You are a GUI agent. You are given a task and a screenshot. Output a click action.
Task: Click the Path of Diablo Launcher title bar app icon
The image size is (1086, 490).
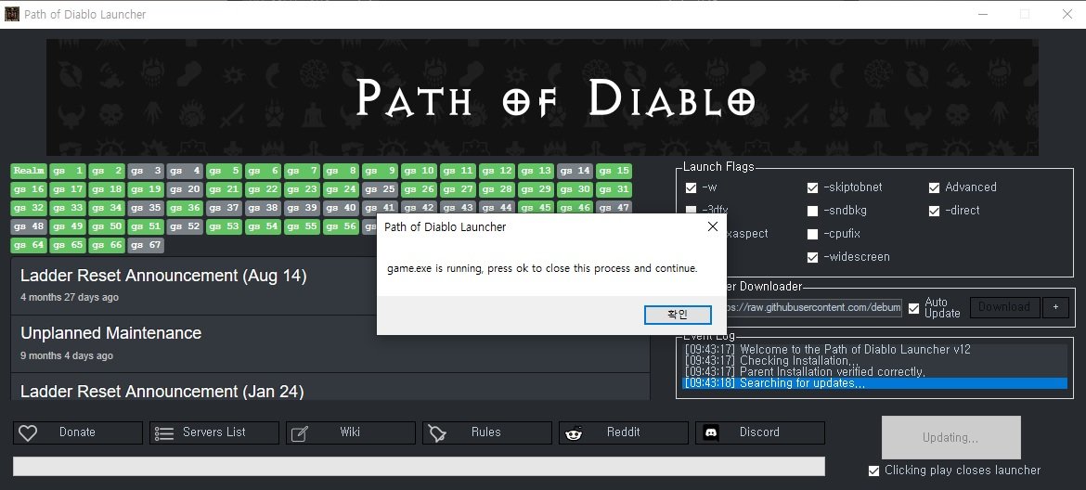click(x=12, y=14)
